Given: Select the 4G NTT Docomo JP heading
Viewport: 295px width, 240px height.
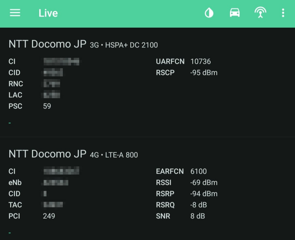Looking at the screenshot, I should pyautogui.click(x=48, y=154).
